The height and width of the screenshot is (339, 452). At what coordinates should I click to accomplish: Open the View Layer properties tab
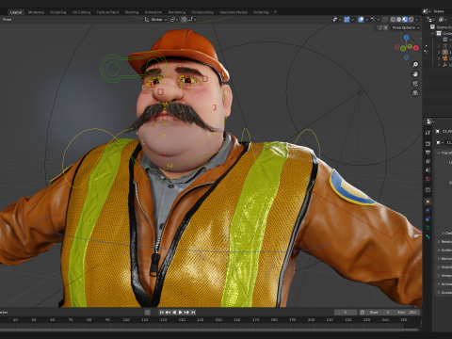click(428, 161)
